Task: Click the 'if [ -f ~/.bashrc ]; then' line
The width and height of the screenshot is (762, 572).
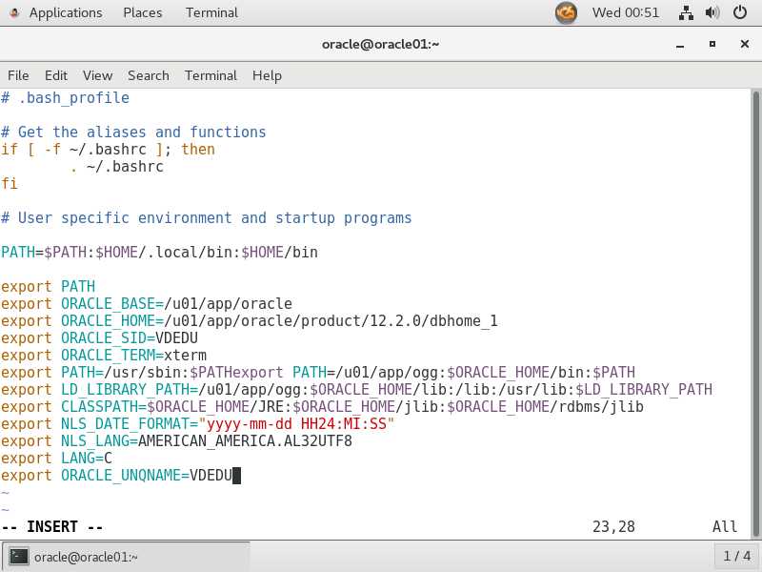Action: 108,150
